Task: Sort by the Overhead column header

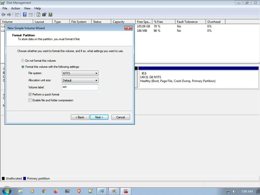Action: click(215, 22)
